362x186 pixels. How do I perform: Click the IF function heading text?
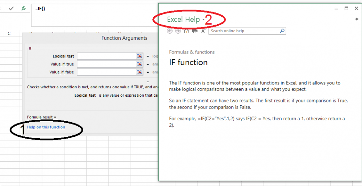(x=188, y=62)
